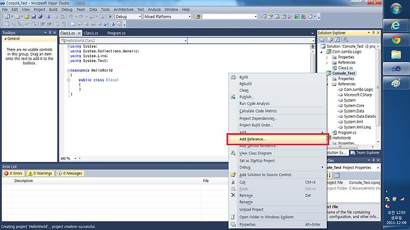Open Internet Explorer from the taskbar

[x=396, y=26]
